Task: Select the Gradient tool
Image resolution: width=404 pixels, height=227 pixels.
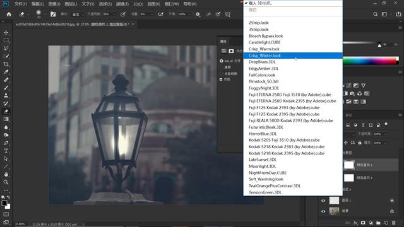Action: pyautogui.click(x=6, y=119)
